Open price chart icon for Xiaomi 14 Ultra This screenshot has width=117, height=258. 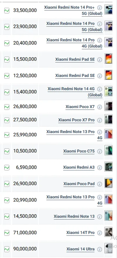(x=7, y=249)
